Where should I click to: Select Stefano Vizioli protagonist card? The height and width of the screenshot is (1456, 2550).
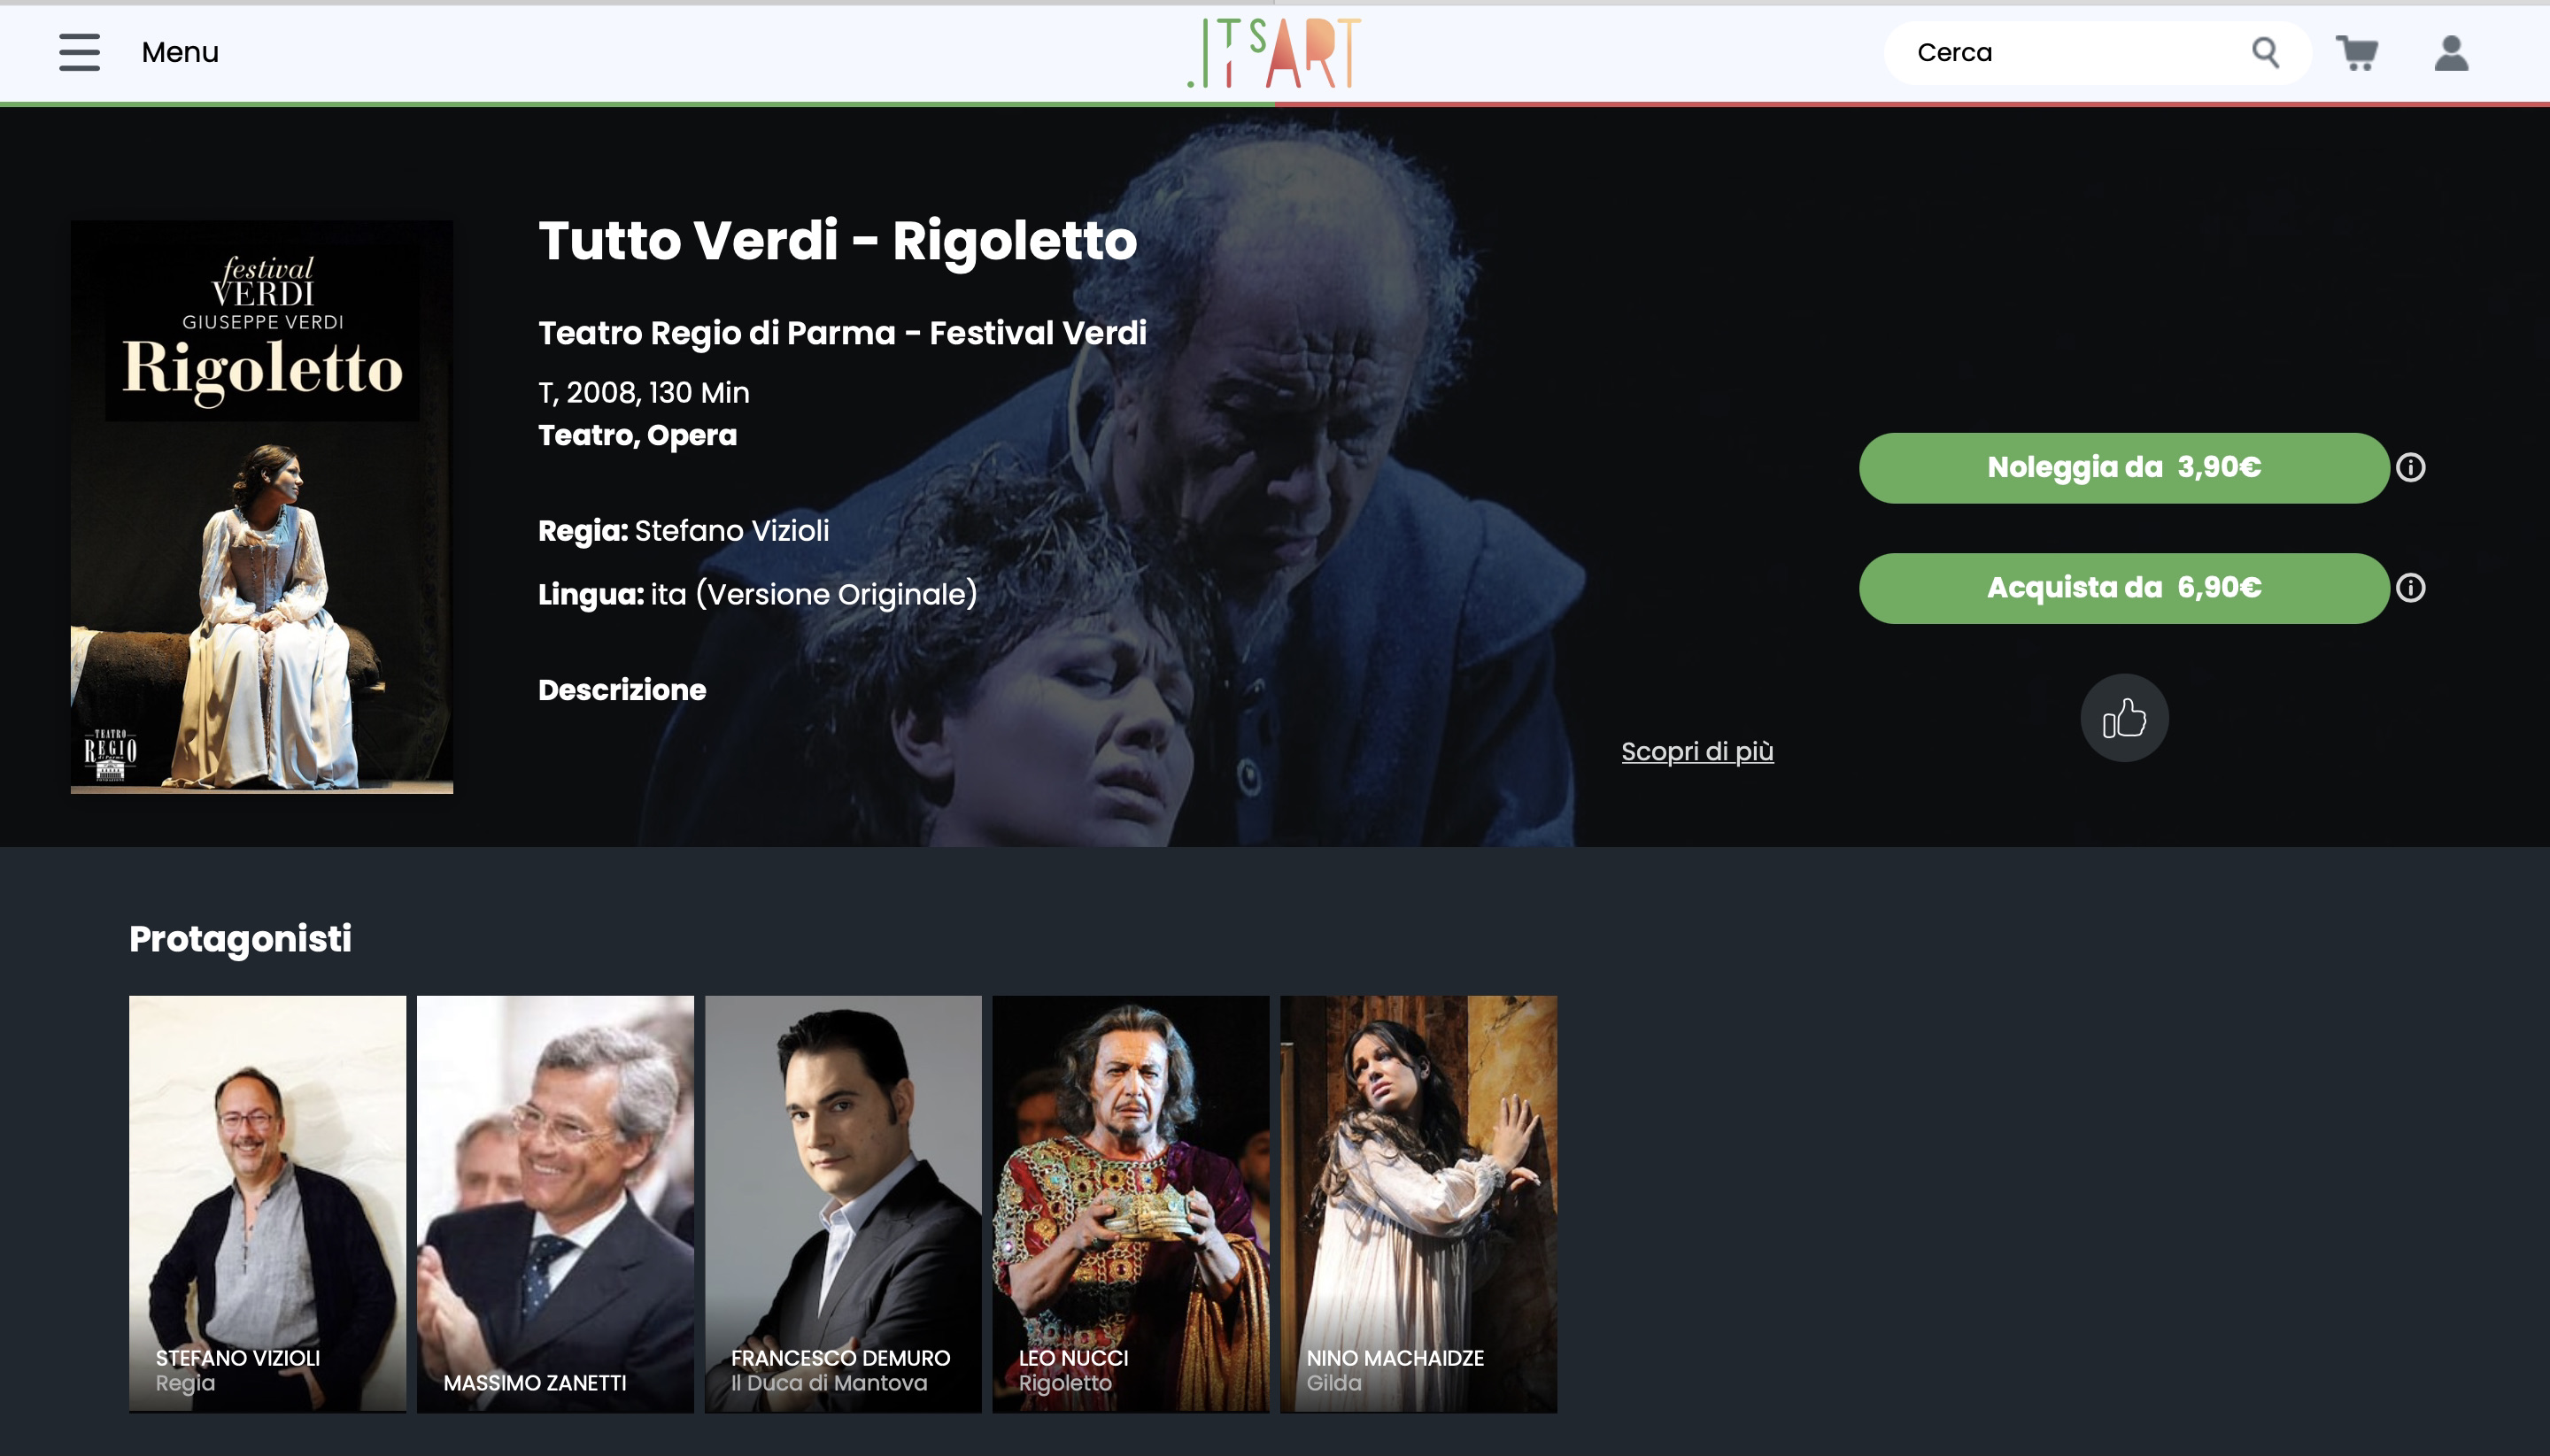(267, 1203)
